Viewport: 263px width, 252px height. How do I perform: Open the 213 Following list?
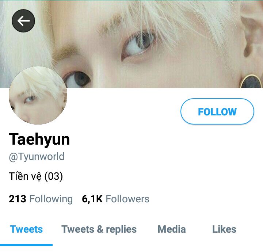point(41,199)
